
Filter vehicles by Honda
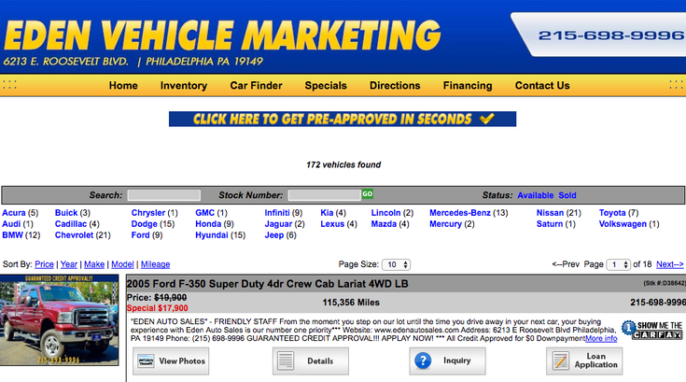click(x=208, y=223)
